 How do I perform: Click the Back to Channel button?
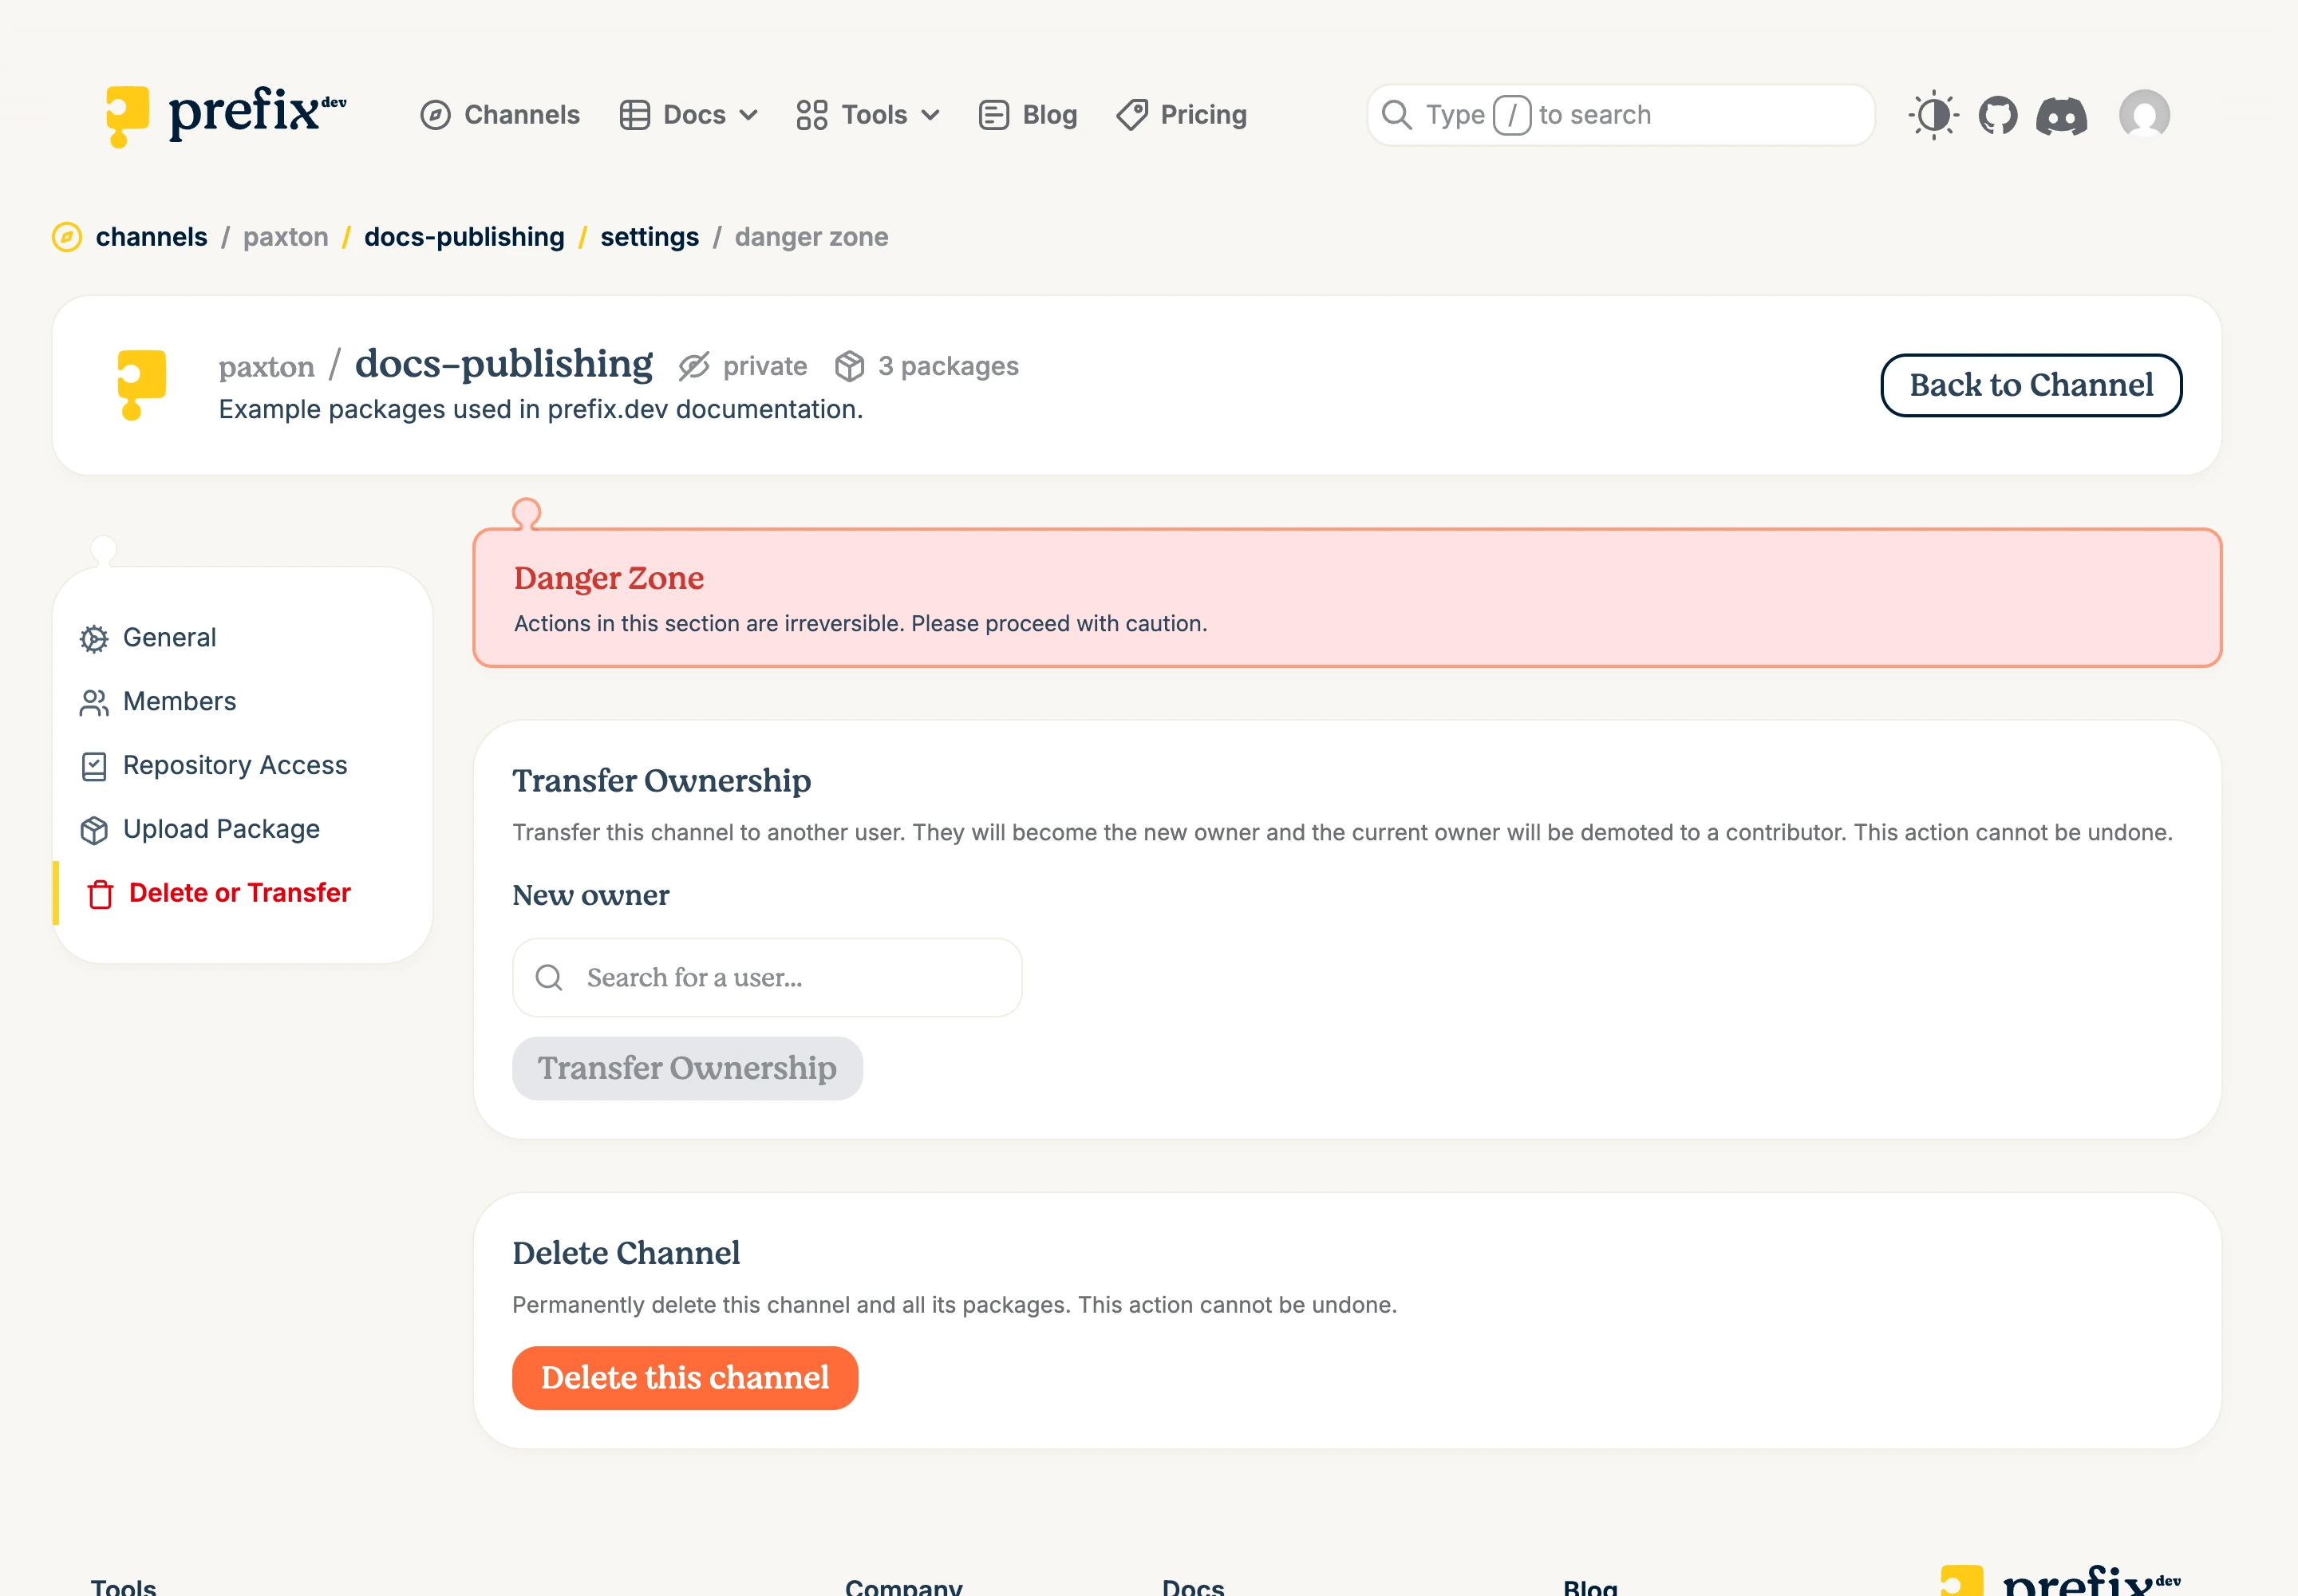click(2031, 385)
